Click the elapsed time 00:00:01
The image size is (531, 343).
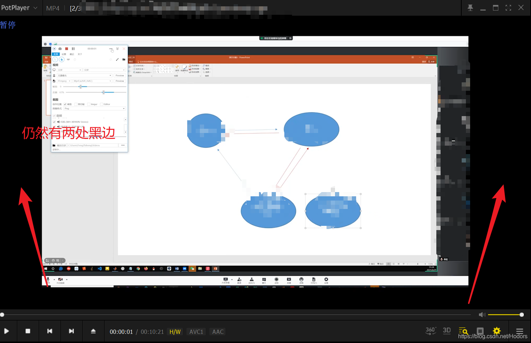121,332
